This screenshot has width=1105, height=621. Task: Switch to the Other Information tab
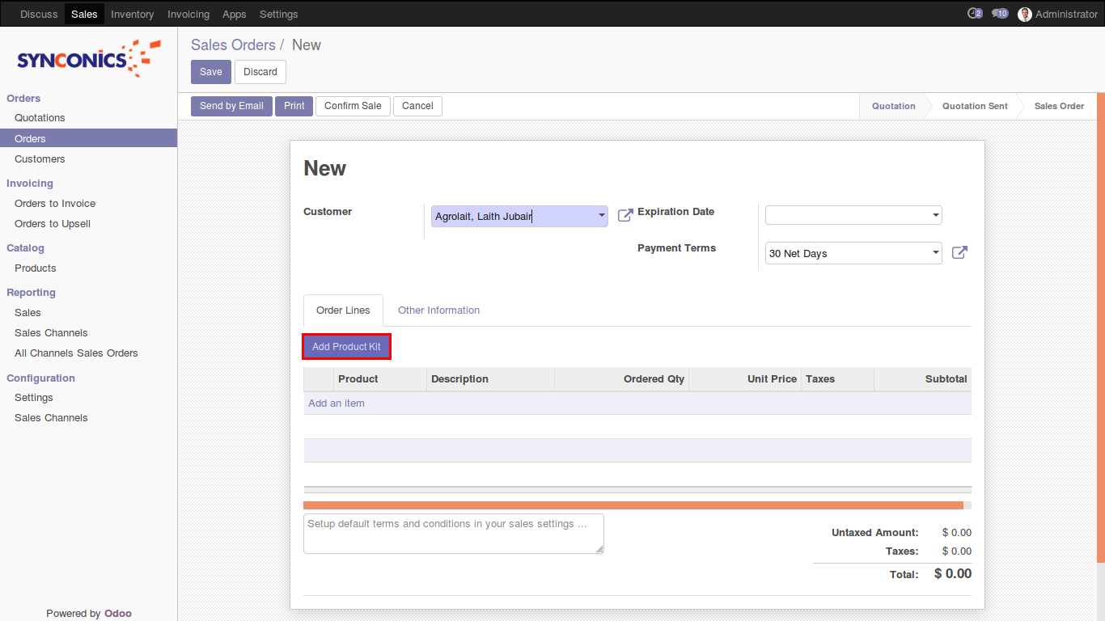[438, 310]
